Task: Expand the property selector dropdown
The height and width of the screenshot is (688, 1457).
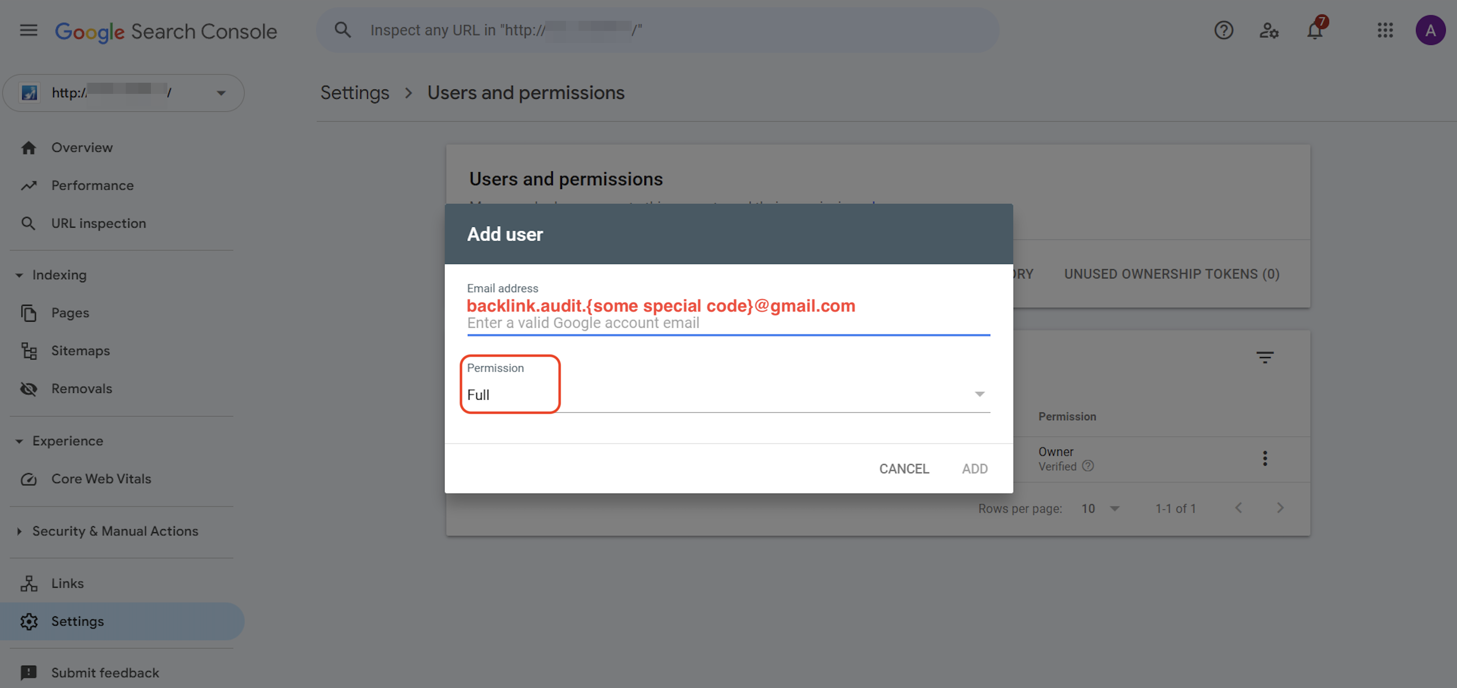Action: click(221, 93)
